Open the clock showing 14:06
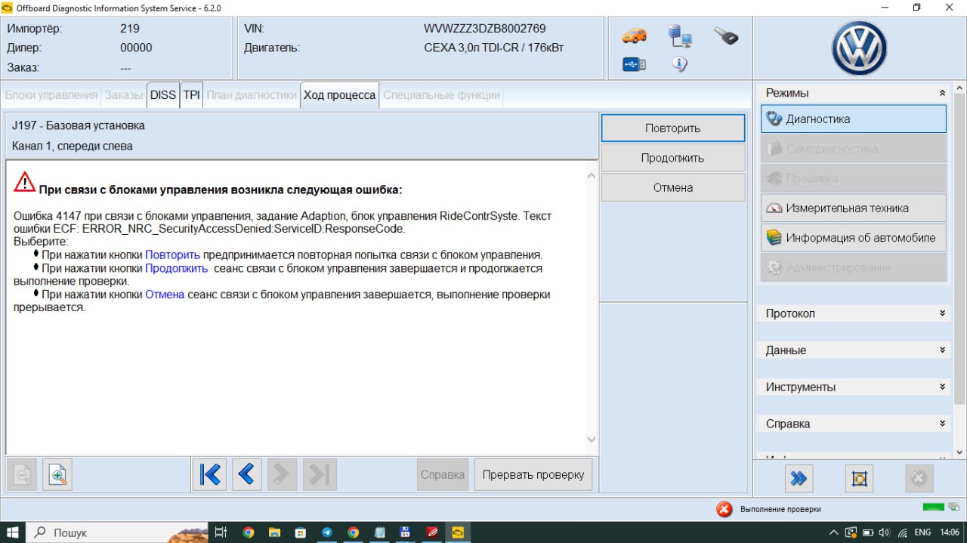 tap(950, 532)
